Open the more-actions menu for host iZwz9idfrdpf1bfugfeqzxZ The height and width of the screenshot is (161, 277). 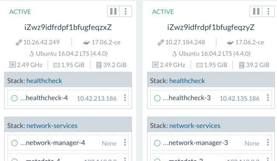126,11
